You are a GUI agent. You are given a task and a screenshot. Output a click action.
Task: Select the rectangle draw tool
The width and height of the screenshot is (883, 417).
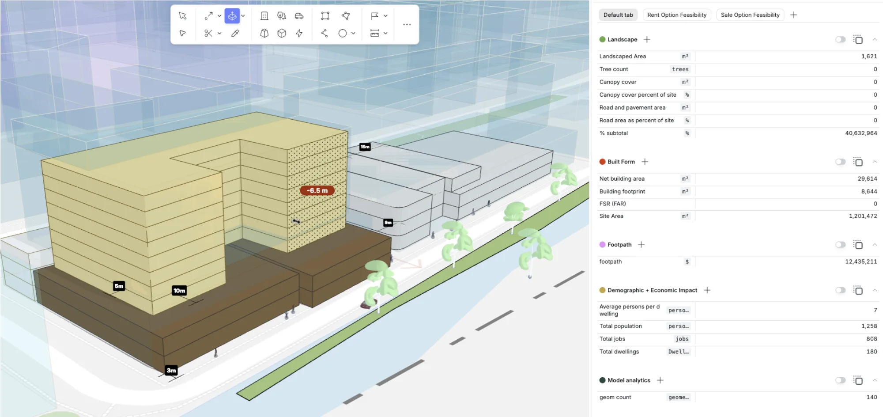pos(325,16)
